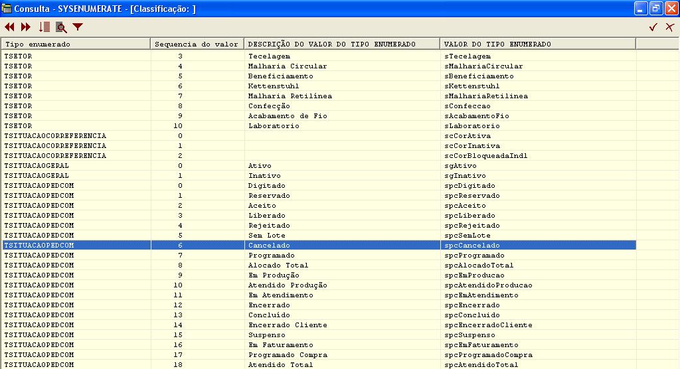Click the red funnel filter icon
Screen dimensions: 680x369
click(x=78, y=27)
